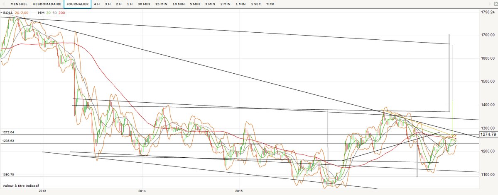The height and width of the screenshot is (195, 498).
Task: Select the 2 MIN timeframe
Action: (225, 4)
